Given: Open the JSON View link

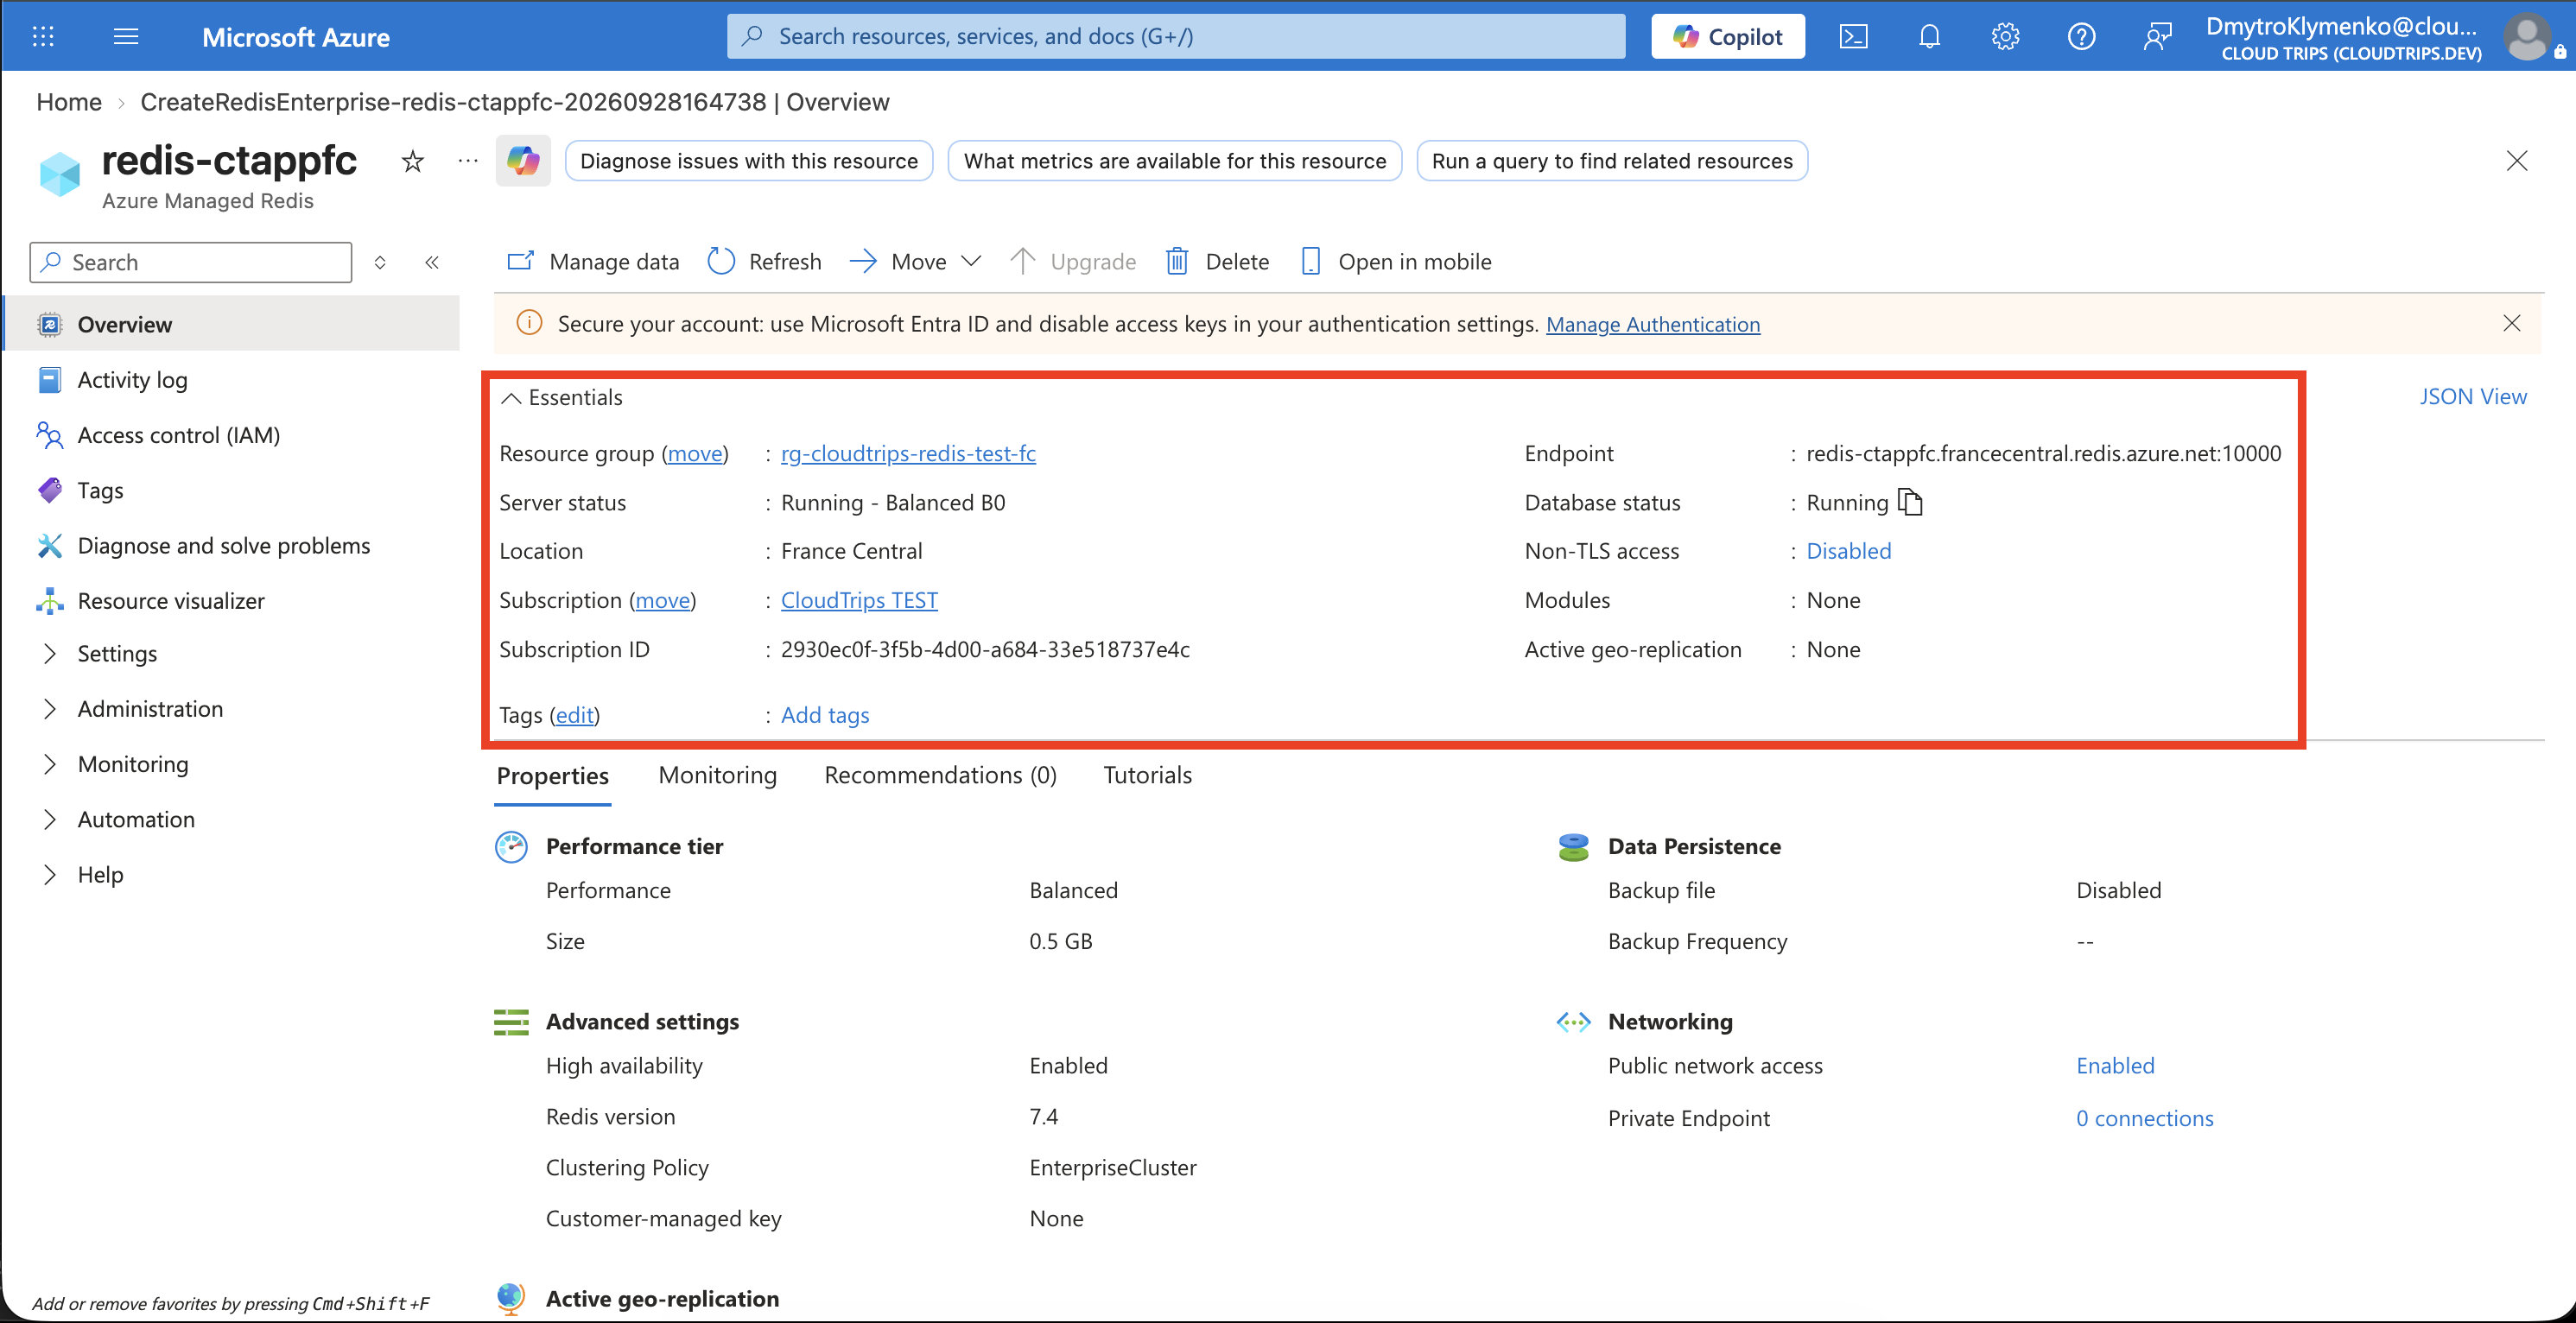Looking at the screenshot, I should click(2472, 397).
